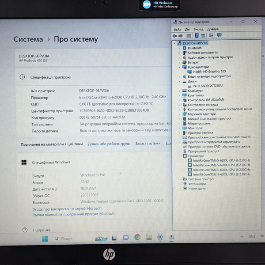Open Google Chrome from the taskbar

137,237
